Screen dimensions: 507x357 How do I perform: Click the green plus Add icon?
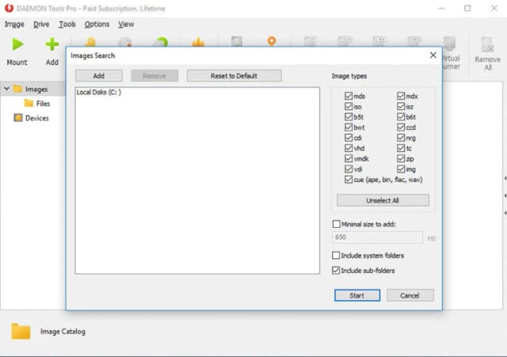(51, 44)
